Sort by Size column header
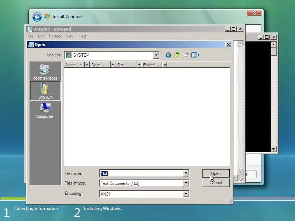This screenshot has height=221, width=295. click(x=126, y=65)
